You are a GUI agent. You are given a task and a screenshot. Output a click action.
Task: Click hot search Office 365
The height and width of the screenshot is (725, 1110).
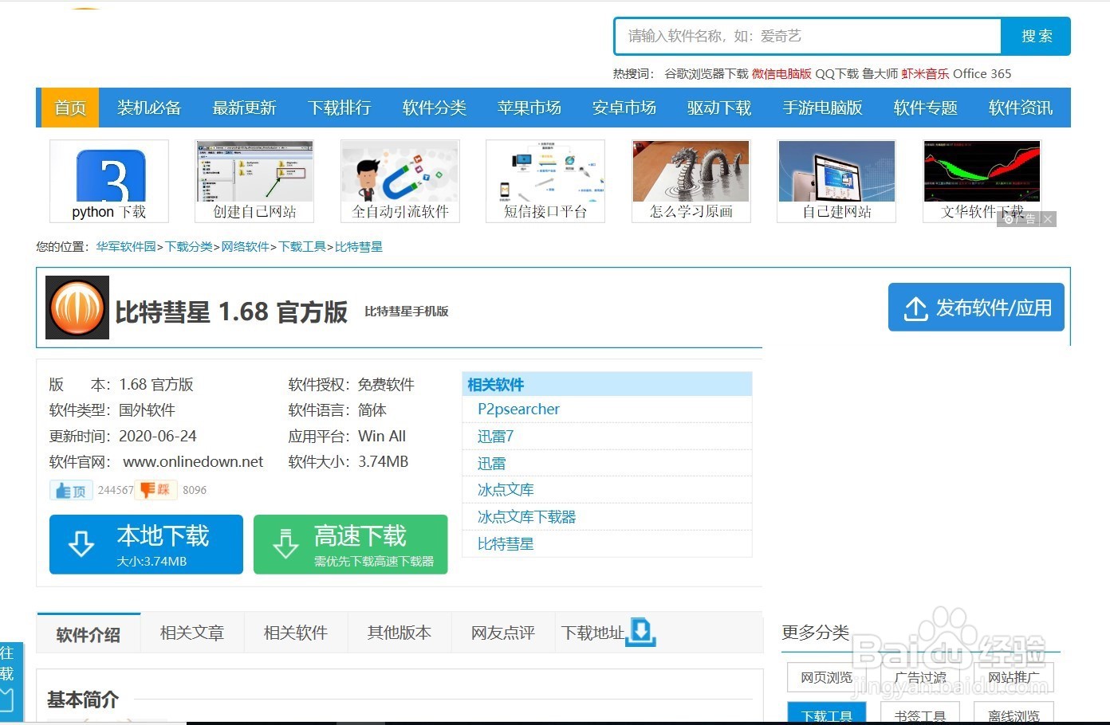[982, 73]
